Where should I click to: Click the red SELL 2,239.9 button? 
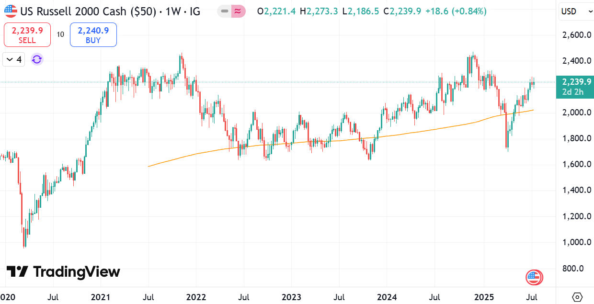pyautogui.click(x=27, y=35)
